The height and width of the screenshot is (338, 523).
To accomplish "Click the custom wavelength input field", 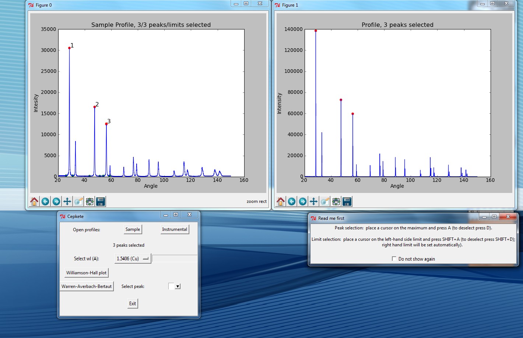I will point(175,258).
